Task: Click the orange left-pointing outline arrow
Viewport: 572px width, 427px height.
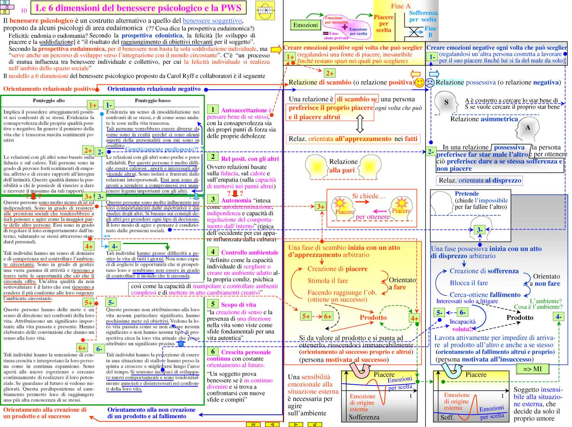Action: 415,74
